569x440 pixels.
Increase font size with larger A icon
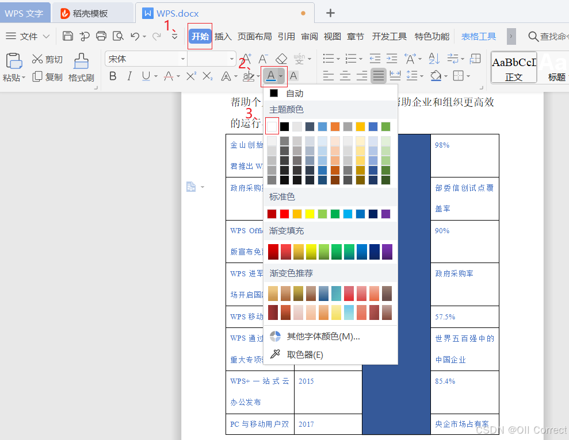(246, 59)
